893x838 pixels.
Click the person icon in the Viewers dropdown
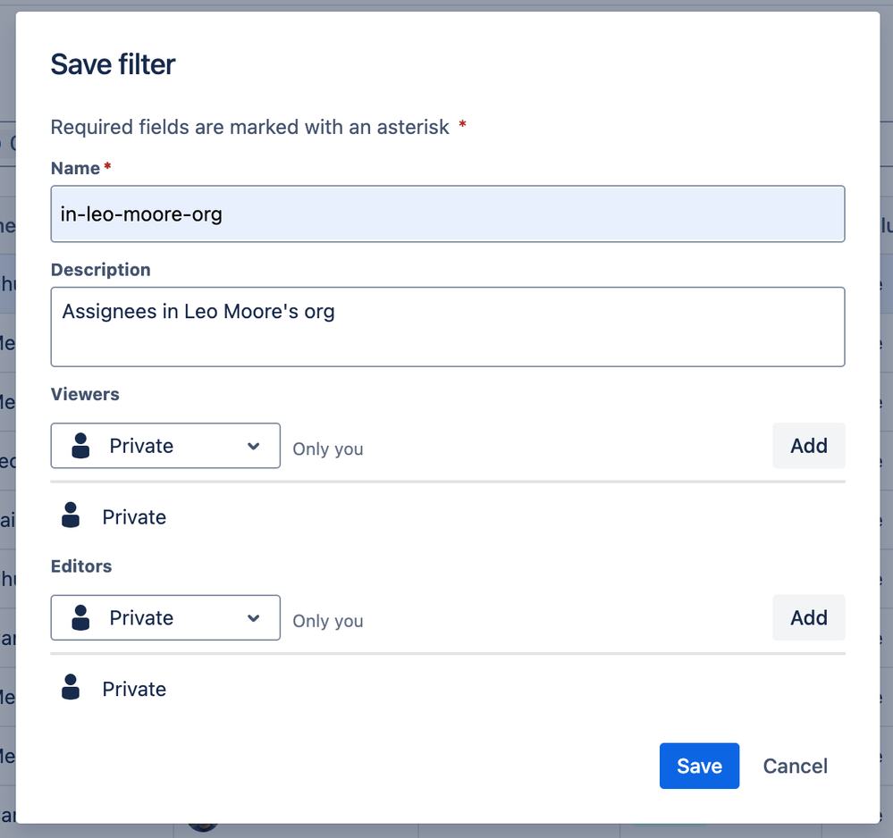(80, 446)
